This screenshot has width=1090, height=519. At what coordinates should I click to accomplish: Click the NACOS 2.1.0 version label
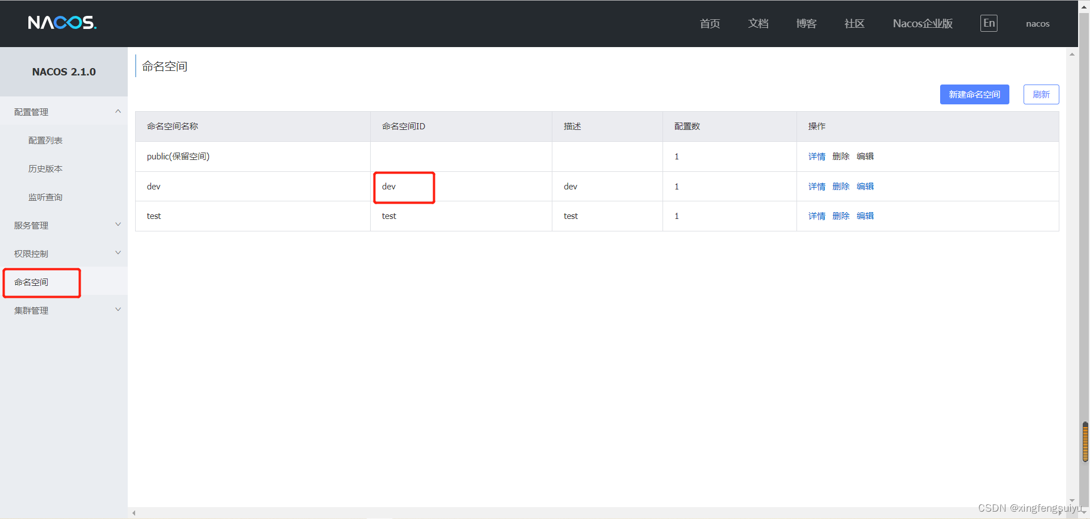64,72
